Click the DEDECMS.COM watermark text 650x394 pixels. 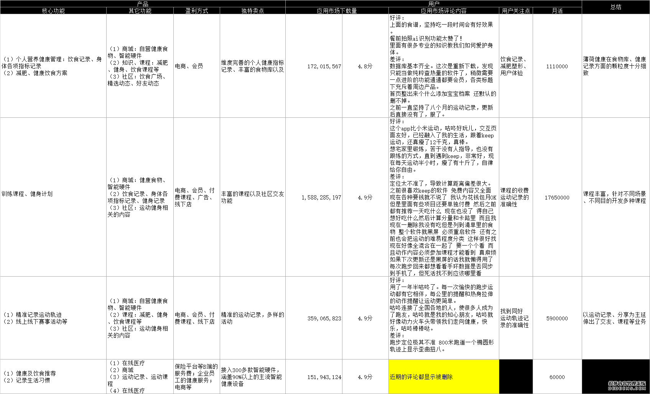pos(623,387)
